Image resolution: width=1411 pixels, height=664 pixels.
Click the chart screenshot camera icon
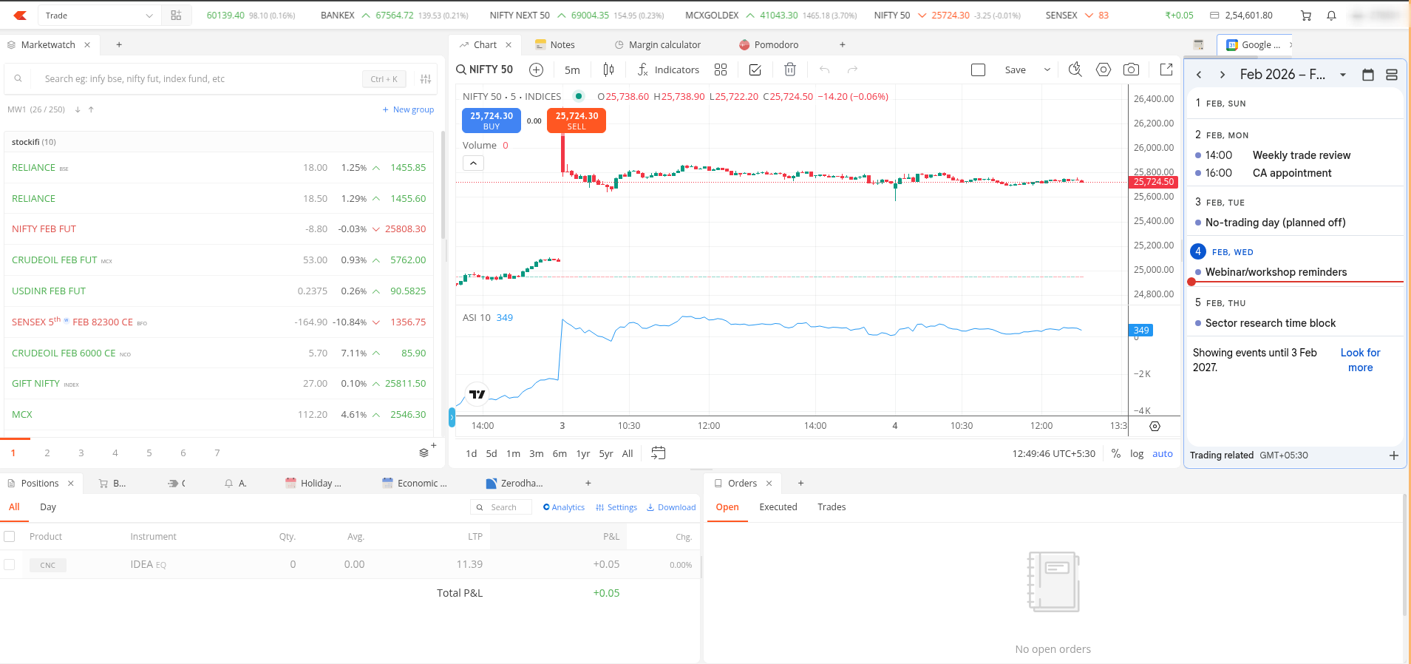(1131, 70)
